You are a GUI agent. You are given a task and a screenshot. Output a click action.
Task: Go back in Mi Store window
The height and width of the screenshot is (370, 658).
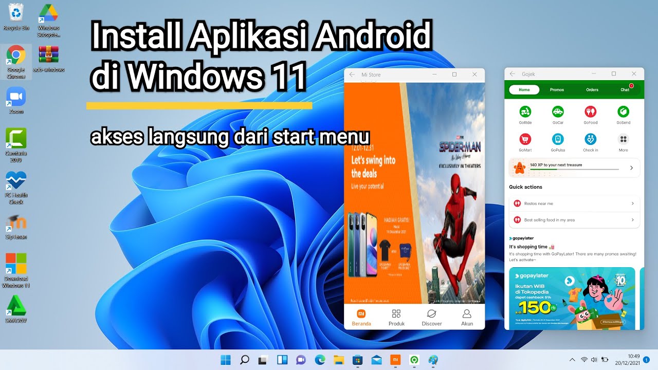352,75
